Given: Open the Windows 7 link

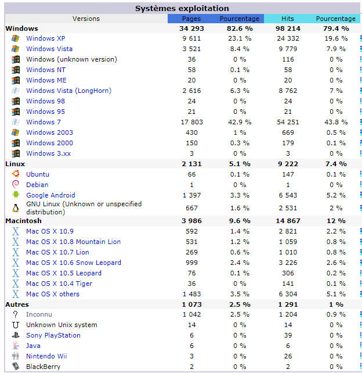Looking at the screenshot, I should click(44, 122).
